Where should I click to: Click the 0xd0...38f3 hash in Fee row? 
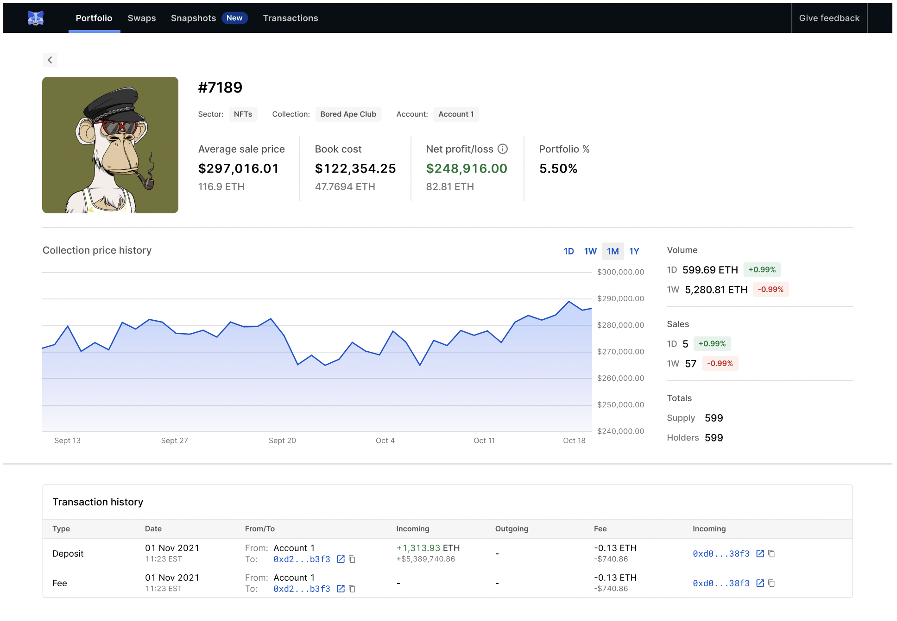pos(721,583)
